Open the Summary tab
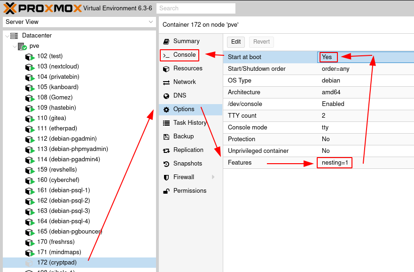This screenshot has height=272, width=414. 191,41
